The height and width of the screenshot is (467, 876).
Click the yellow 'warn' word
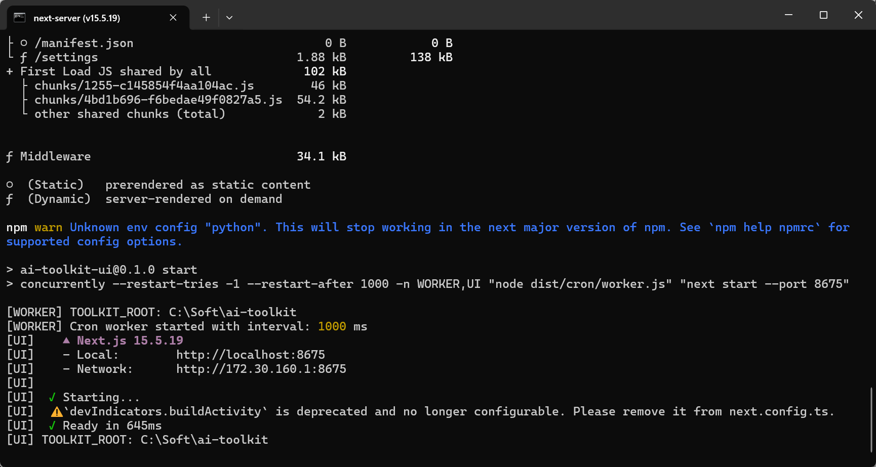49,227
